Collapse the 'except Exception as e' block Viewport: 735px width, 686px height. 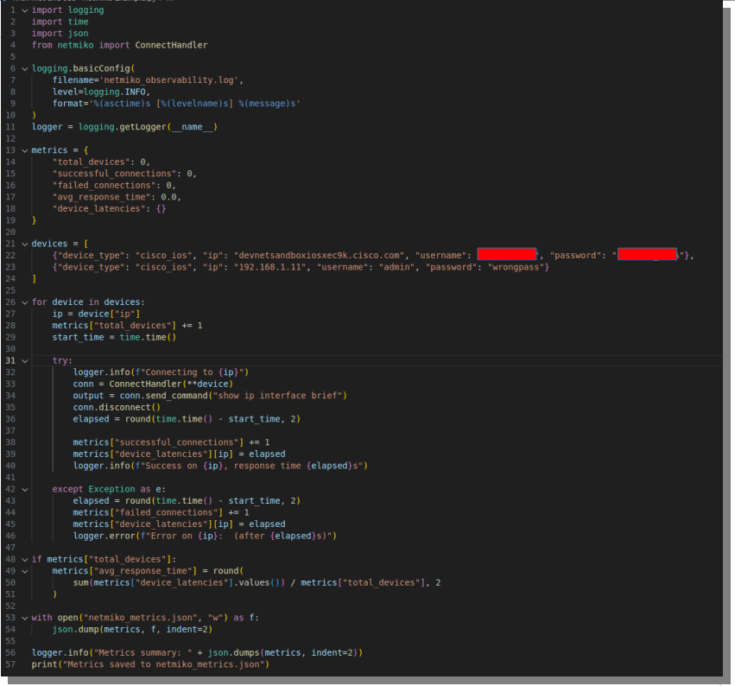coord(24,489)
